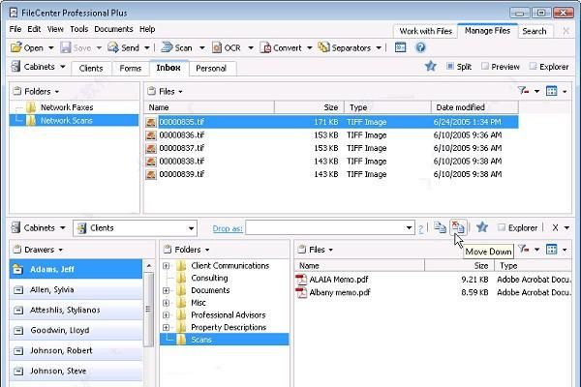The width and height of the screenshot is (581, 387).
Task: Click the filter icon in upper Files pane
Action: click(523, 90)
